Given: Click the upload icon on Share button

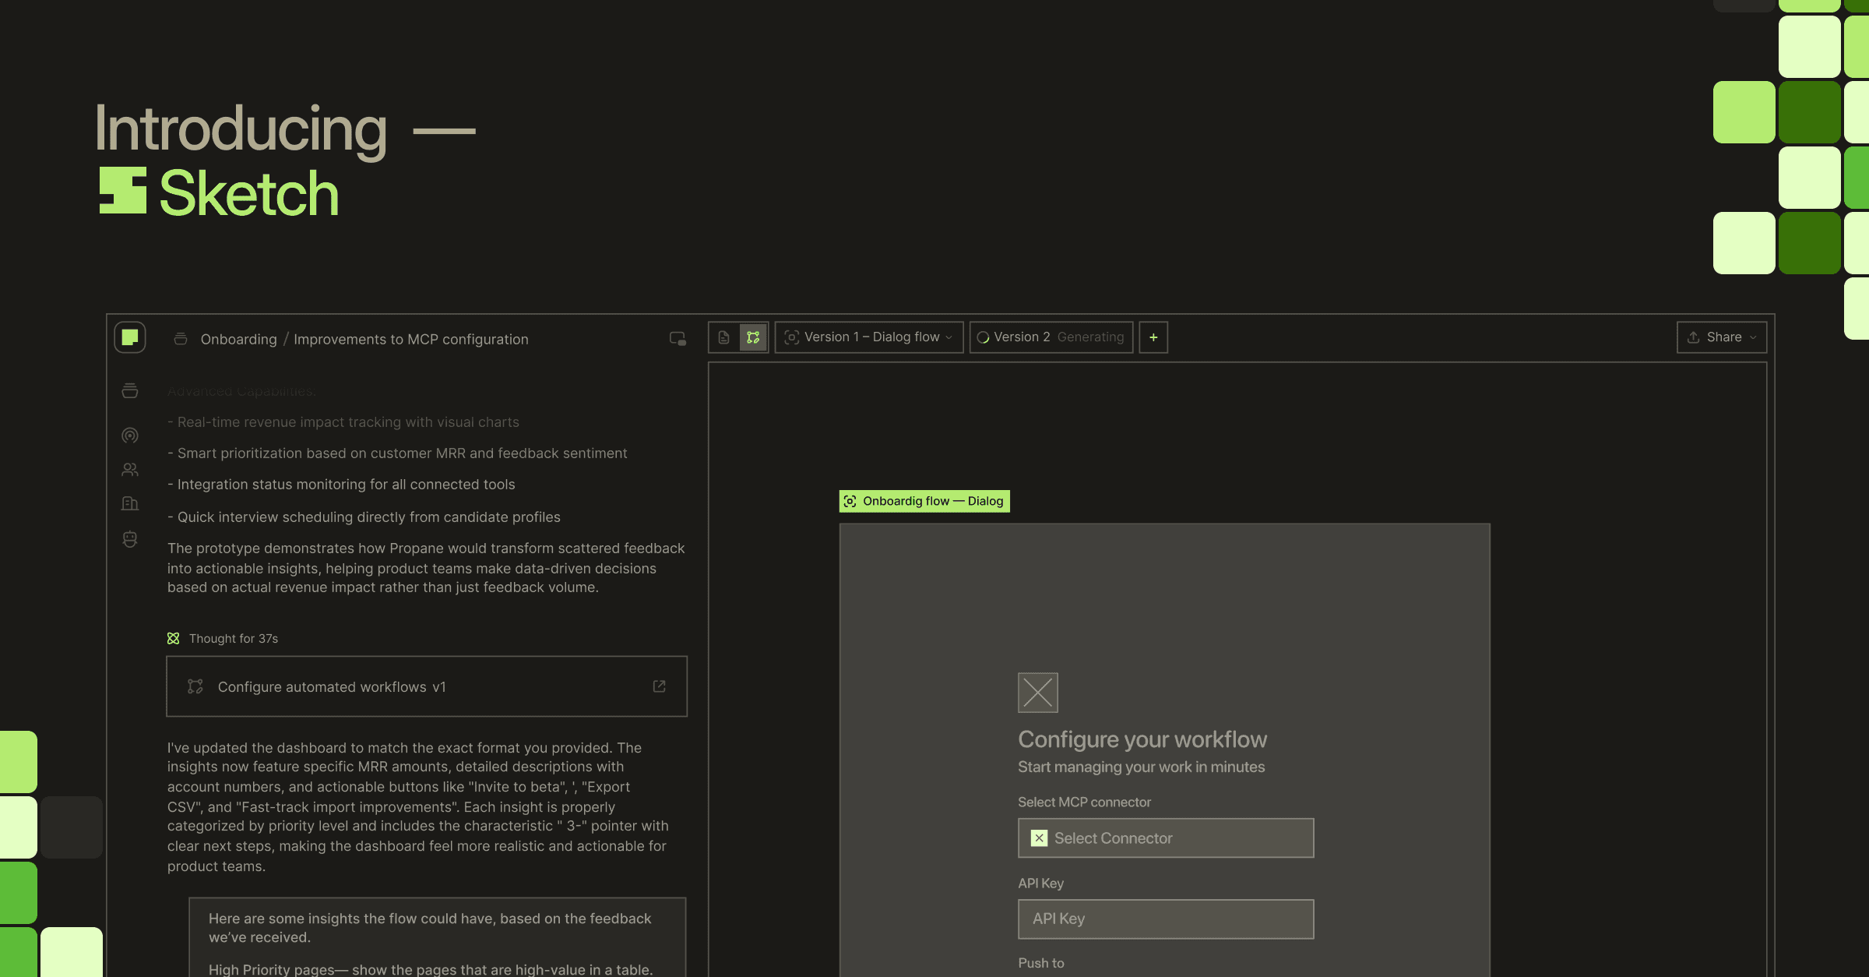Looking at the screenshot, I should 1693,337.
